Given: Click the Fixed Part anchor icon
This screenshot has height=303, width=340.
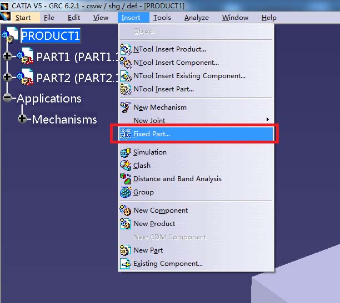Looking at the screenshot, I should [x=126, y=134].
